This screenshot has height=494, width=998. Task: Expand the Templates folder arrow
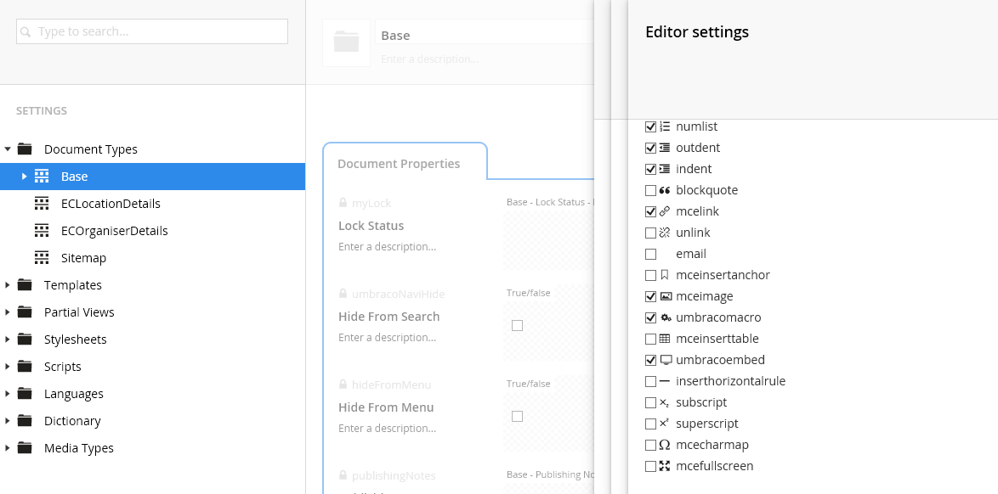pyautogui.click(x=8, y=285)
